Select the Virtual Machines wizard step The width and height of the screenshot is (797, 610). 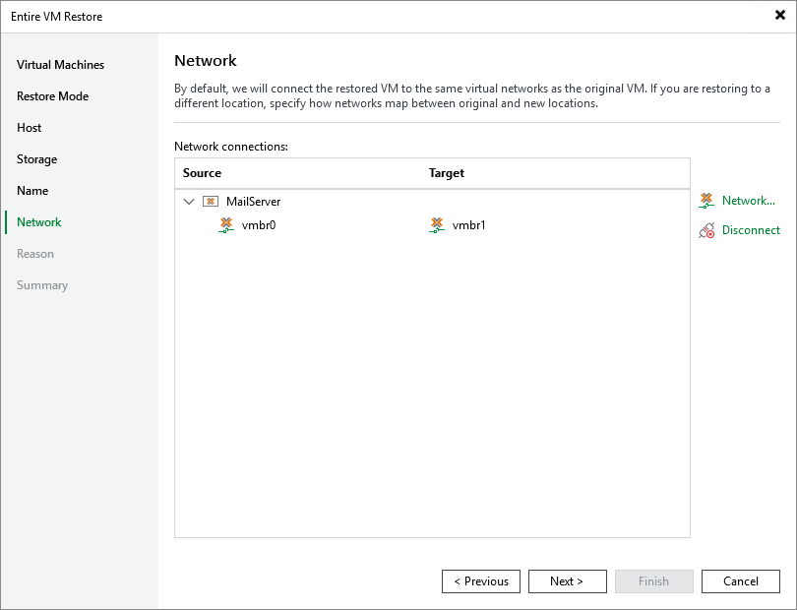(x=60, y=64)
